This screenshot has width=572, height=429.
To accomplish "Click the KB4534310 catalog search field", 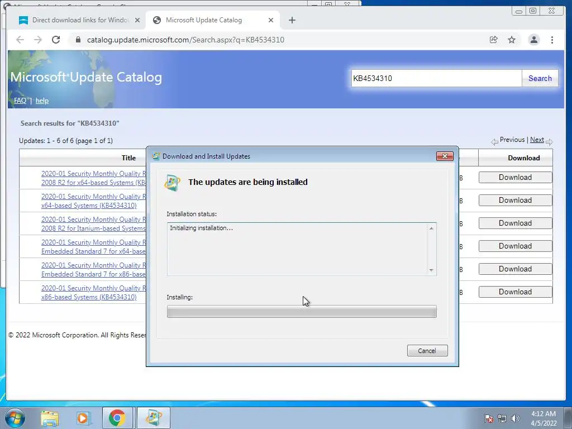I will pos(436,78).
